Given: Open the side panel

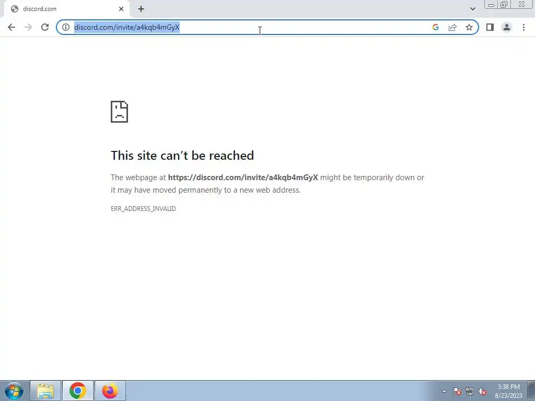Looking at the screenshot, I should pyautogui.click(x=490, y=27).
